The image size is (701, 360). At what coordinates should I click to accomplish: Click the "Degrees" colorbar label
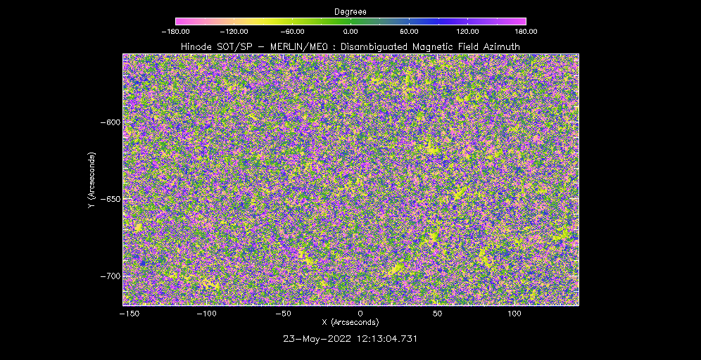(x=350, y=11)
